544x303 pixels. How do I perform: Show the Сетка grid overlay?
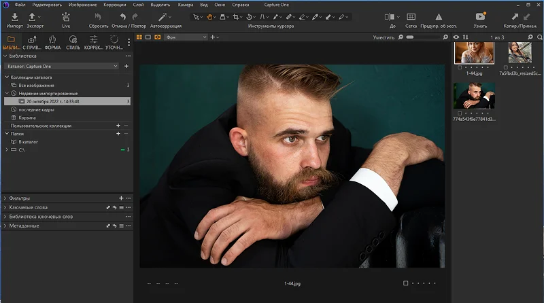(411, 16)
